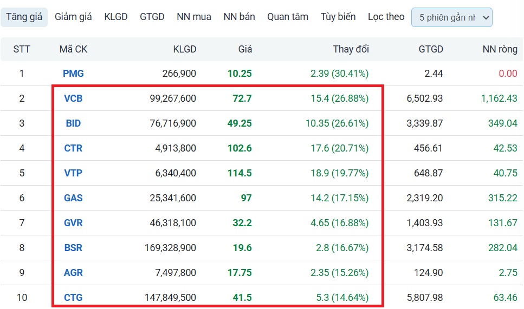Image resolution: width=524 pixels, height=309 pixels.
Task: Open the VTP stock link
Action: [x=73, y=173]
